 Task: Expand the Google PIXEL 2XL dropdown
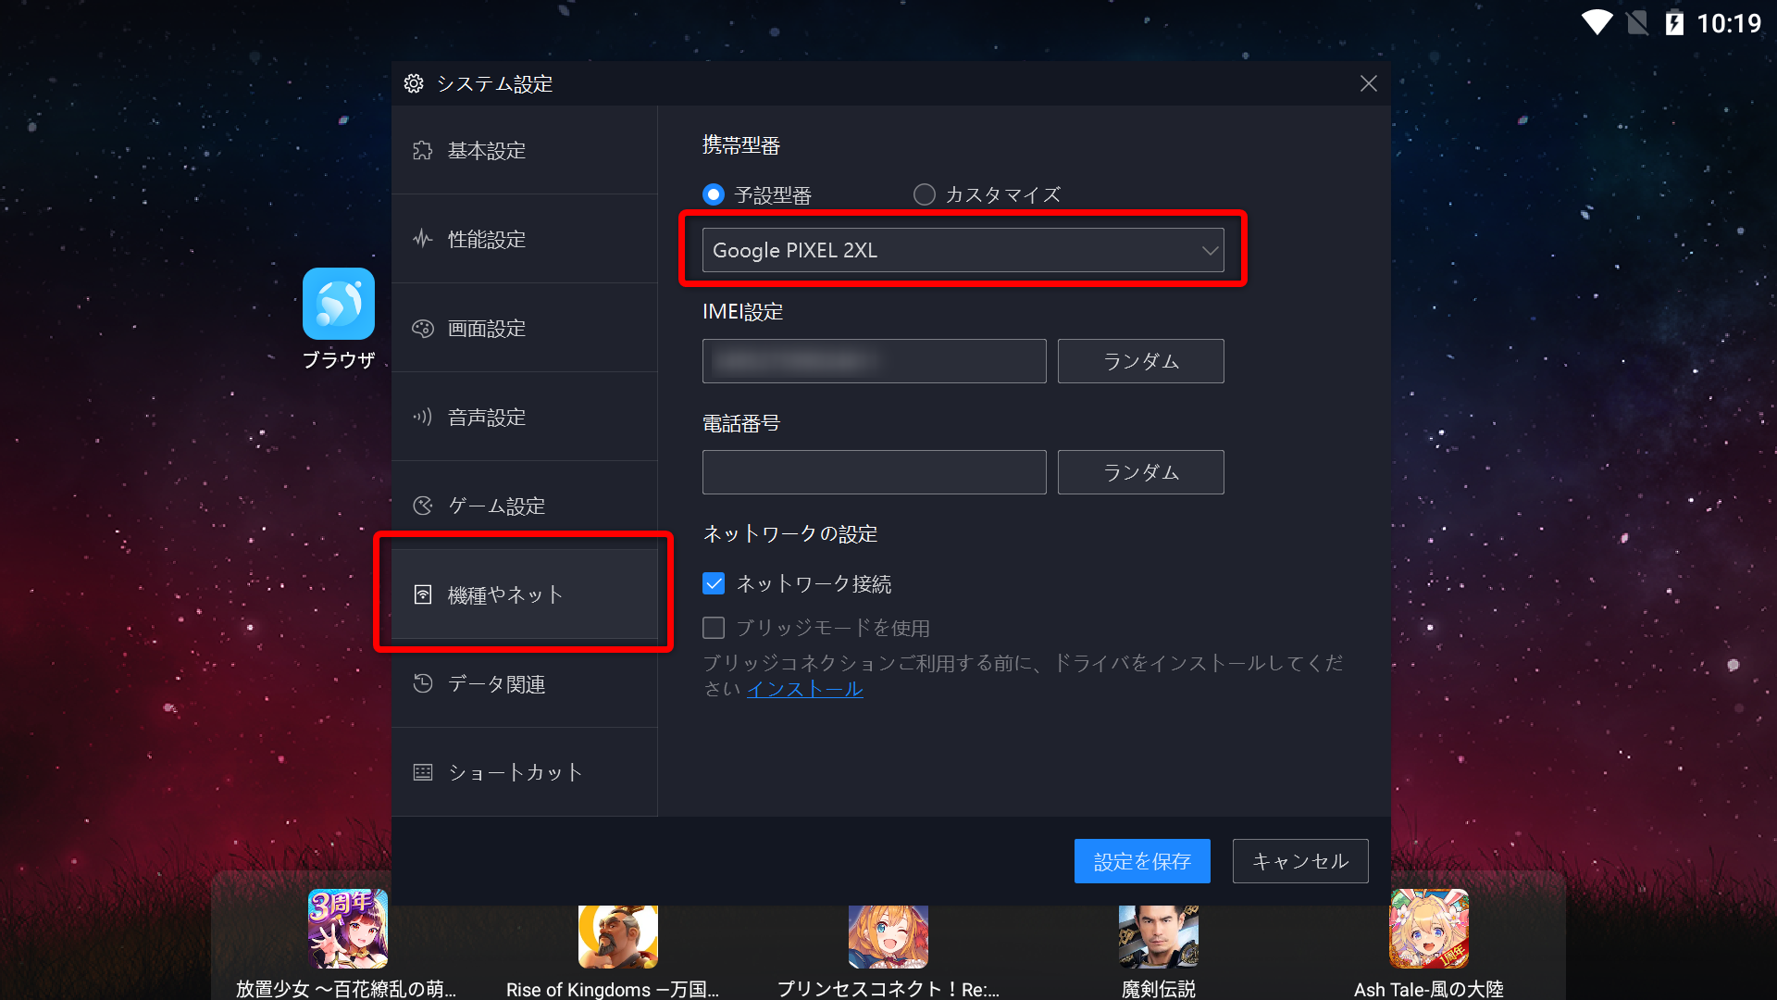(963, 250)
